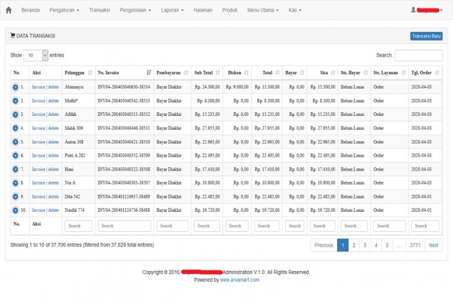Open the Pengaturan dropdown menu

coord(64,10)
